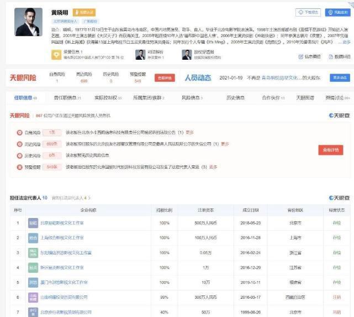This screenshot has height=317, width=354.
Task: Open 东阳横店 studio link in row 3
Action: click(x=66, y=253)
